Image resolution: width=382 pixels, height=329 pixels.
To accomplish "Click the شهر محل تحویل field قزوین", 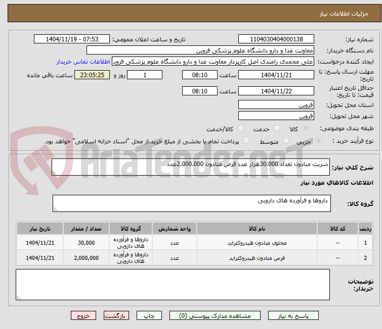I will tap(276, 116).
